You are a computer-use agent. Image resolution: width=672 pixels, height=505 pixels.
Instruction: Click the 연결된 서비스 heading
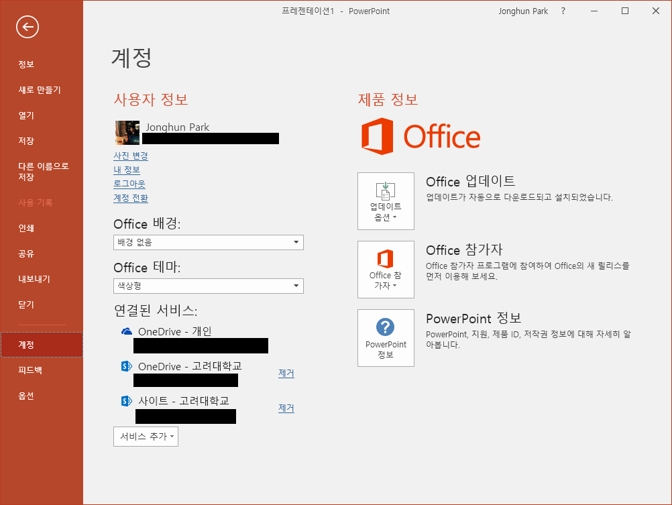(156, 310)
